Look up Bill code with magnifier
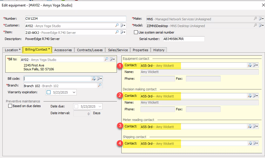265x158 pixels. (x=93, y=79)
